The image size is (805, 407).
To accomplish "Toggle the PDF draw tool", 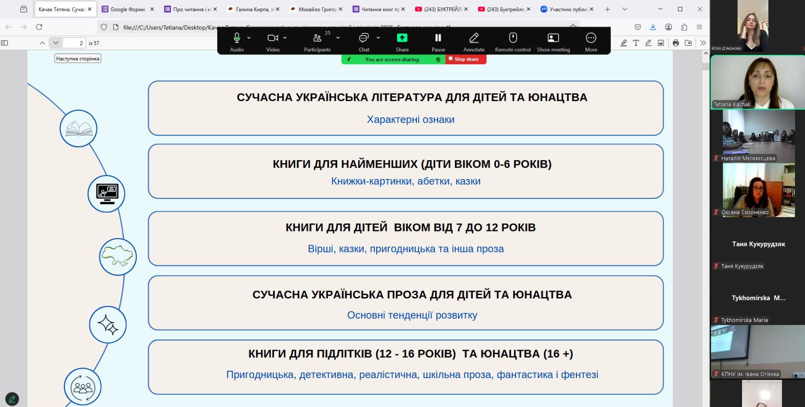I will point(648,43).
